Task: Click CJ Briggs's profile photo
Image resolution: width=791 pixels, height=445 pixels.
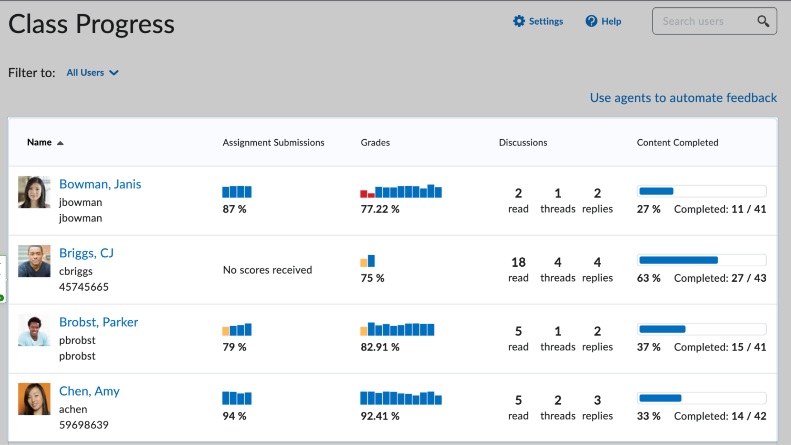Action: [x=34, y=261]
